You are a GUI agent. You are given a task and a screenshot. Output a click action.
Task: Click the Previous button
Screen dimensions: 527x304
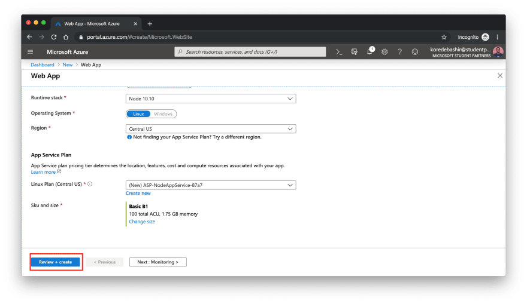(105, 262)
